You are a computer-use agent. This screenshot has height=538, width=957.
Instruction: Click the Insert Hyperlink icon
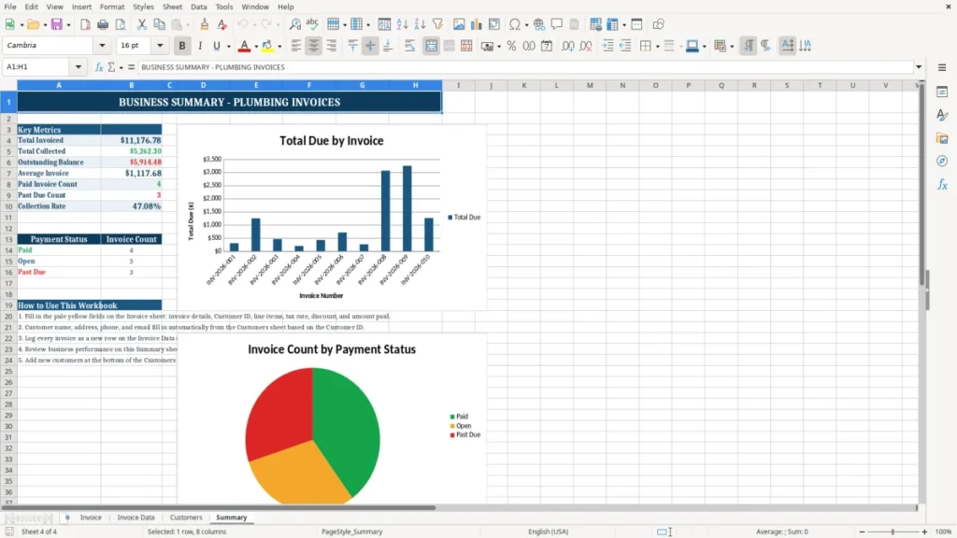tap(539, 24)
